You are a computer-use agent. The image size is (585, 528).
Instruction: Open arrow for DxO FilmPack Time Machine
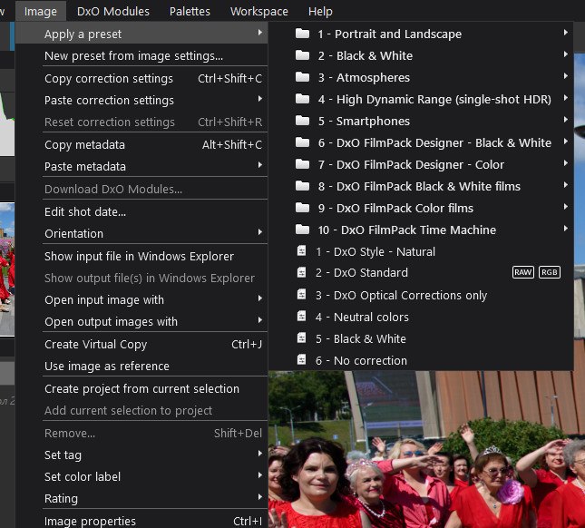[566, 229]
